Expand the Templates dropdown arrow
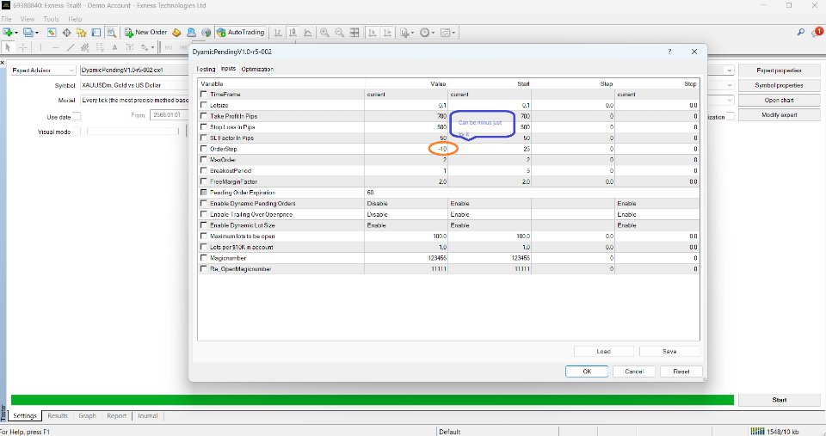826x436 pixels. (x=453, y=33)
